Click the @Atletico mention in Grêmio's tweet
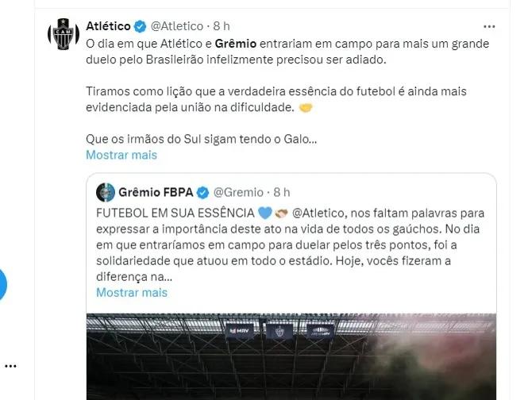The height and width of the screenshot is (400, 528). 318,213
